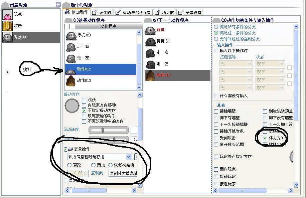Adjust the 移动速度 slider
306x198 pixels.
pyautogui.click(x=103, y=130)
